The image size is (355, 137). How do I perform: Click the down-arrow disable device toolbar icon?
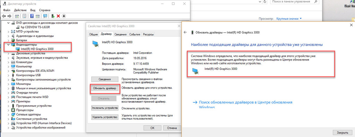[64, 16]
